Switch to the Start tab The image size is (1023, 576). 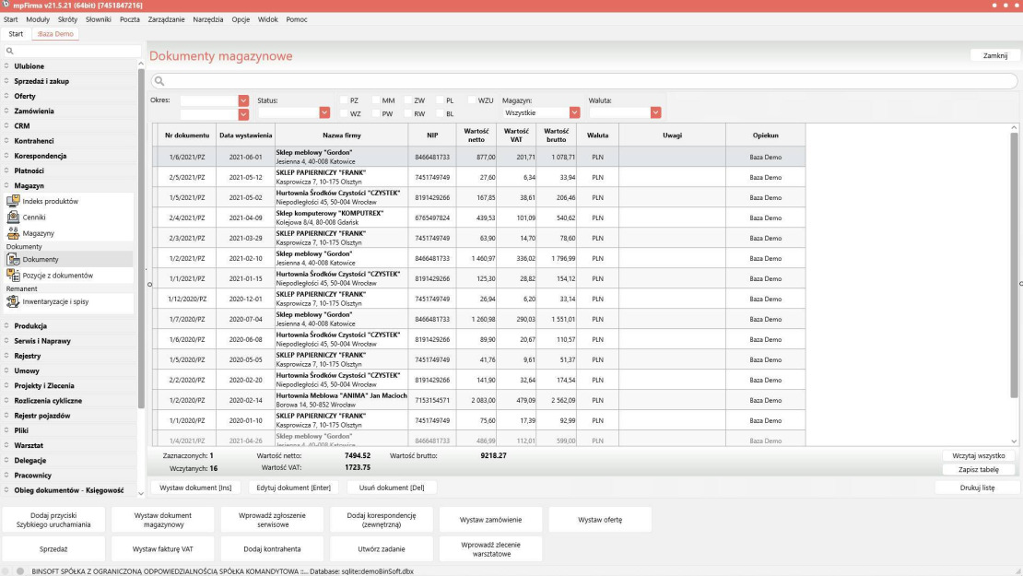click(16, 34)
